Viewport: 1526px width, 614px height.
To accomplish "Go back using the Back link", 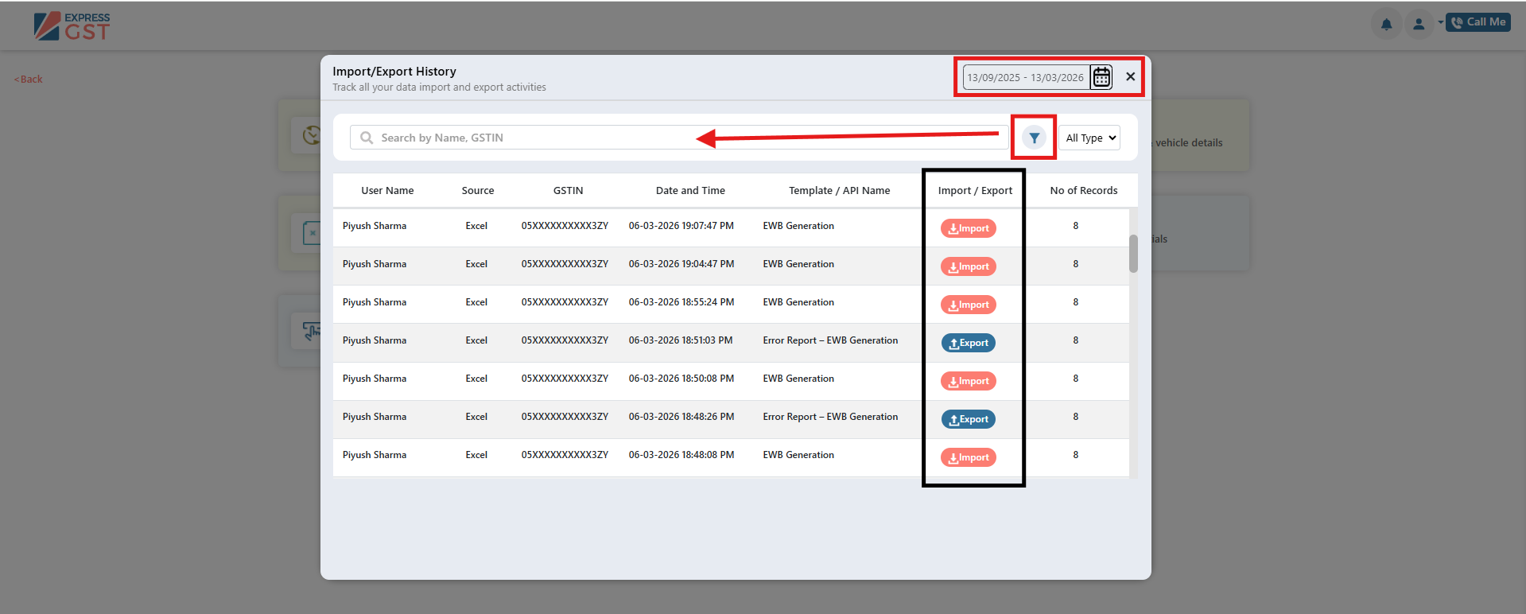I will pyautogui.click(x=29, y=79).
